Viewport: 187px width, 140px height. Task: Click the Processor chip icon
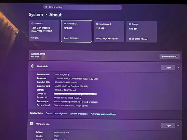pyautogui.click(x=32, y=23)
